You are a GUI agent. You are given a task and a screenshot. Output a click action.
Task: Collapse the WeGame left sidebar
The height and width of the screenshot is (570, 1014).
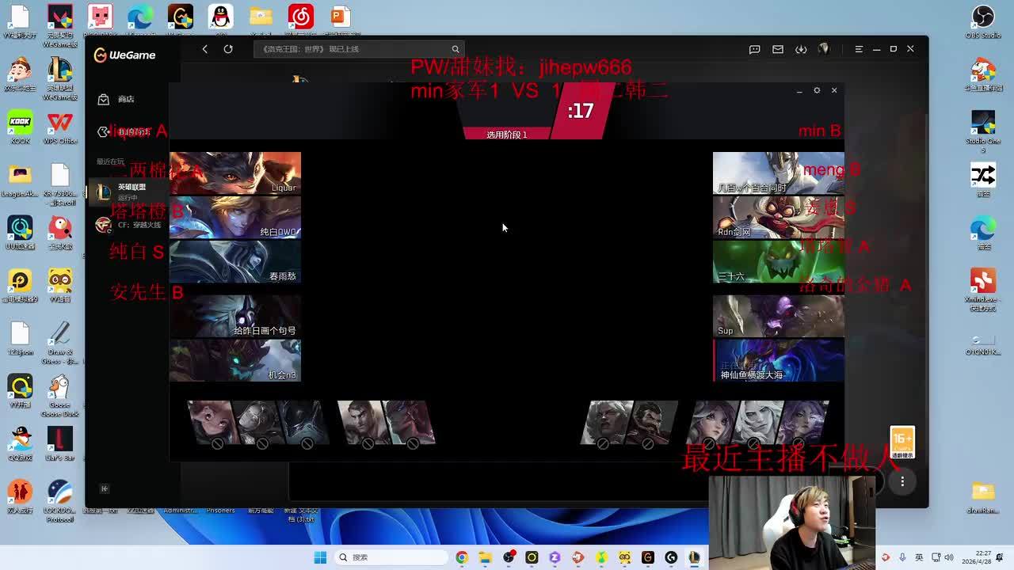tap(104, 488)
